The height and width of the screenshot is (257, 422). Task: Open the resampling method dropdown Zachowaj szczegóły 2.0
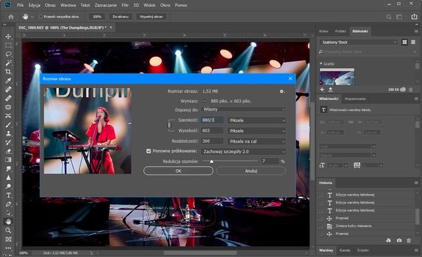243,152
